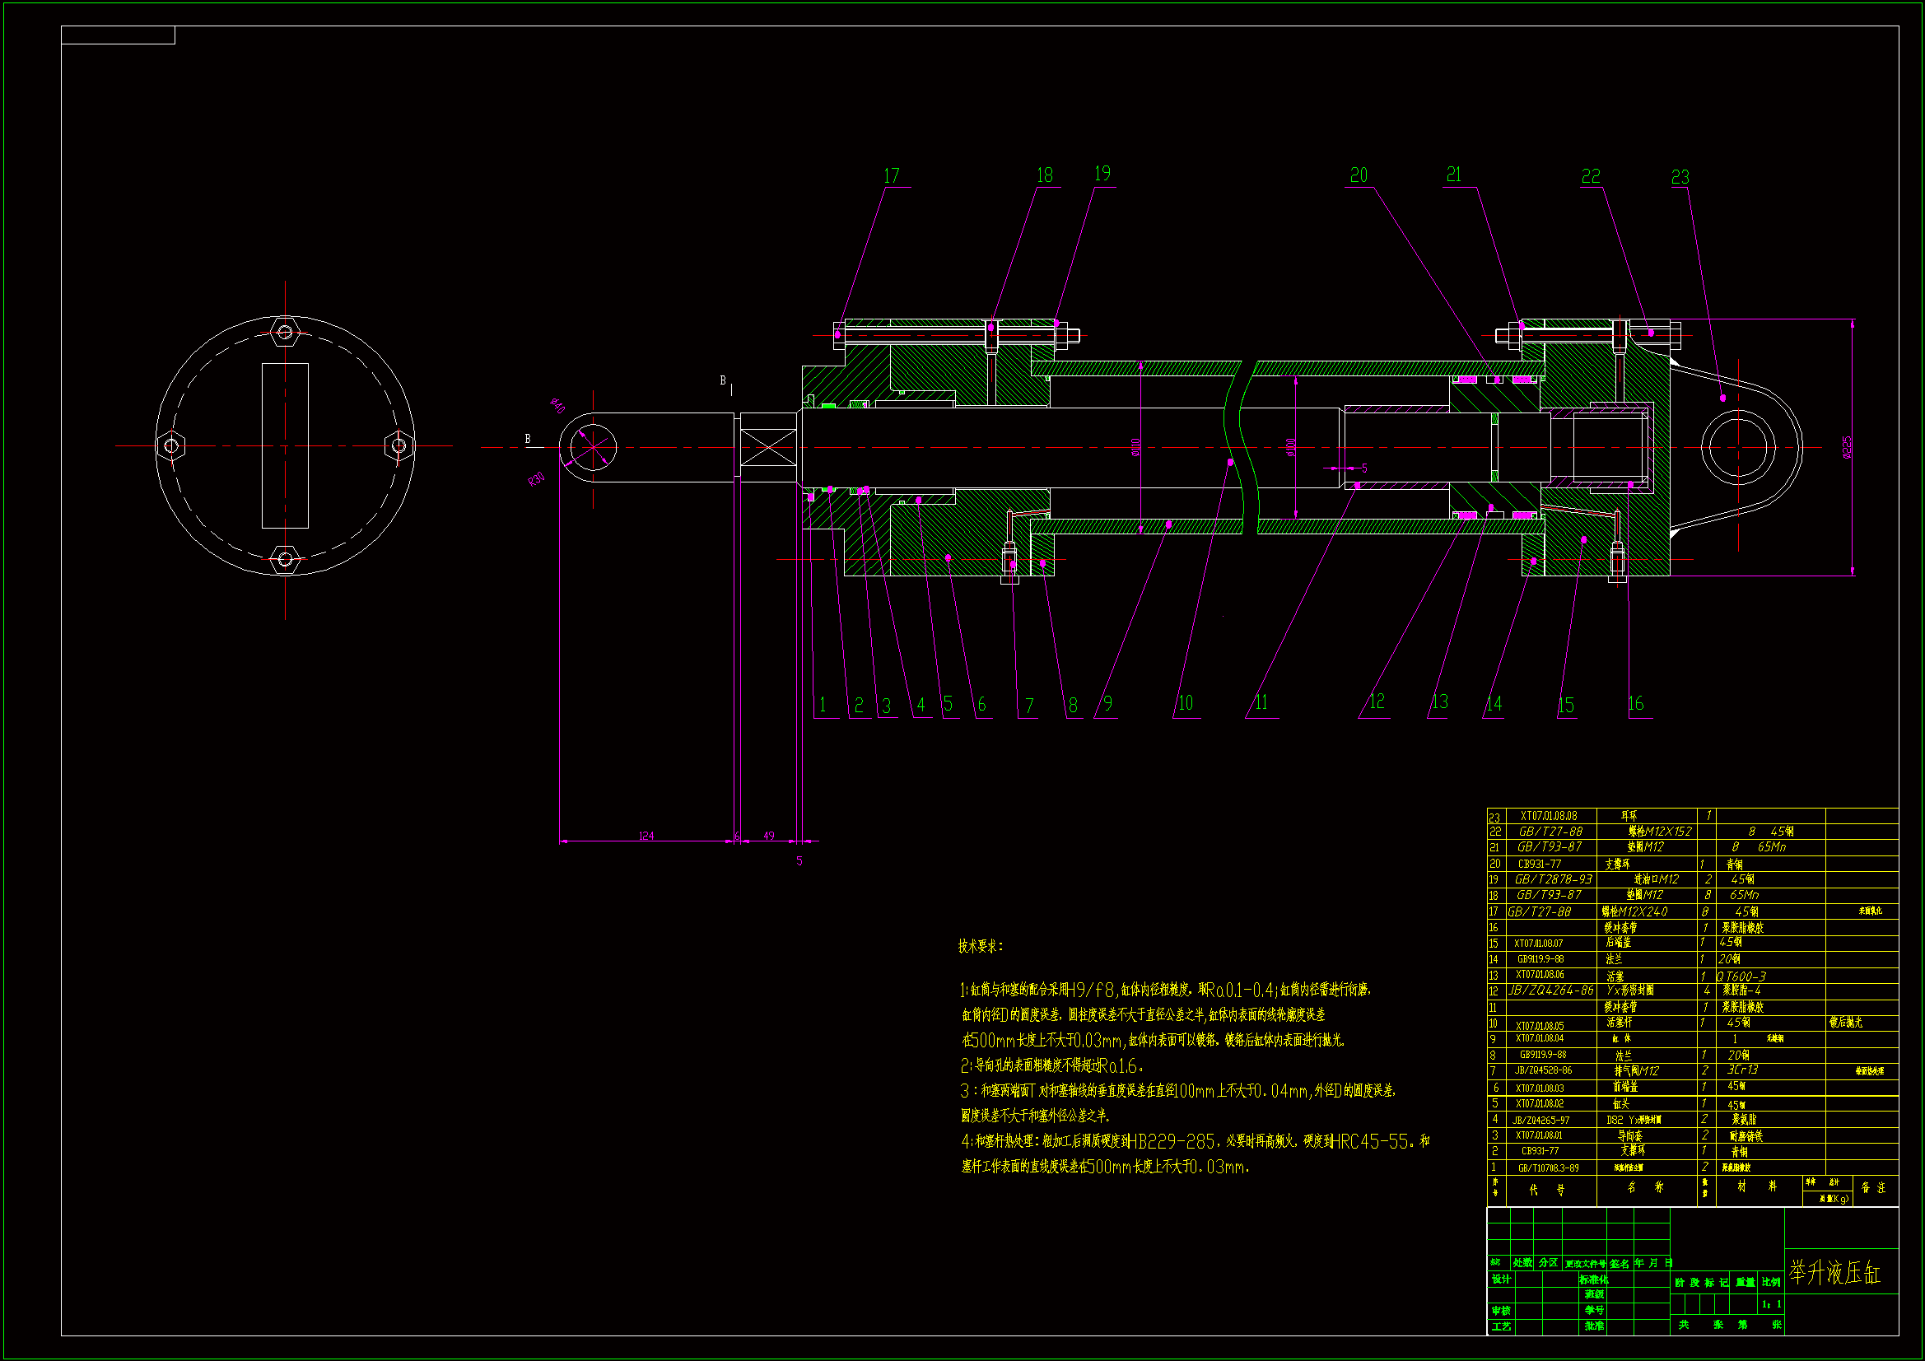1925x1361 pixels.
Task: Select the R30 radius annotation
Action: (537, 480)
